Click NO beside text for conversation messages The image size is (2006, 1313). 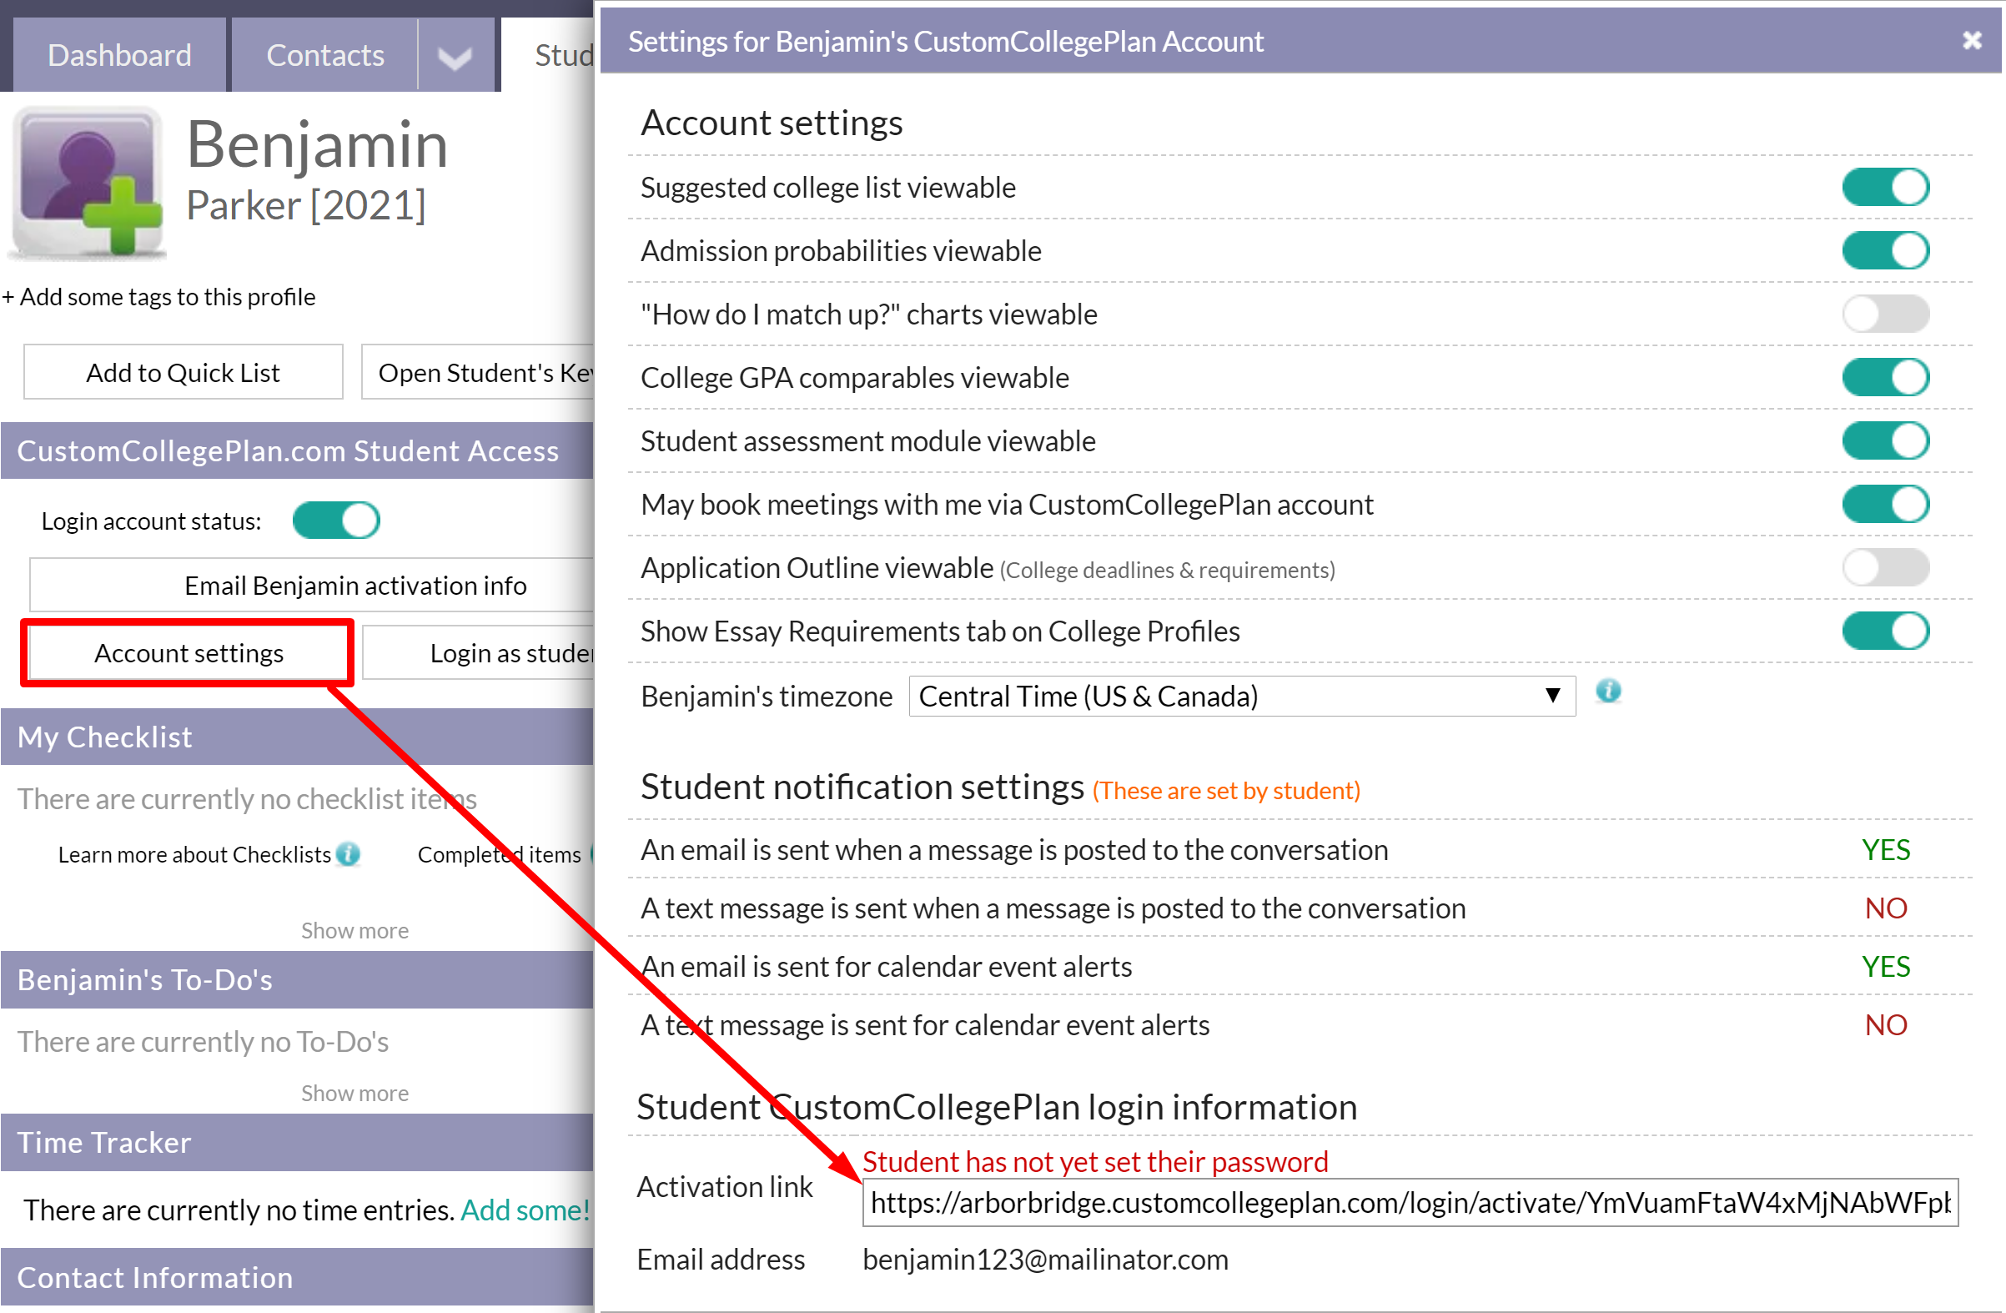[1885, 908]
